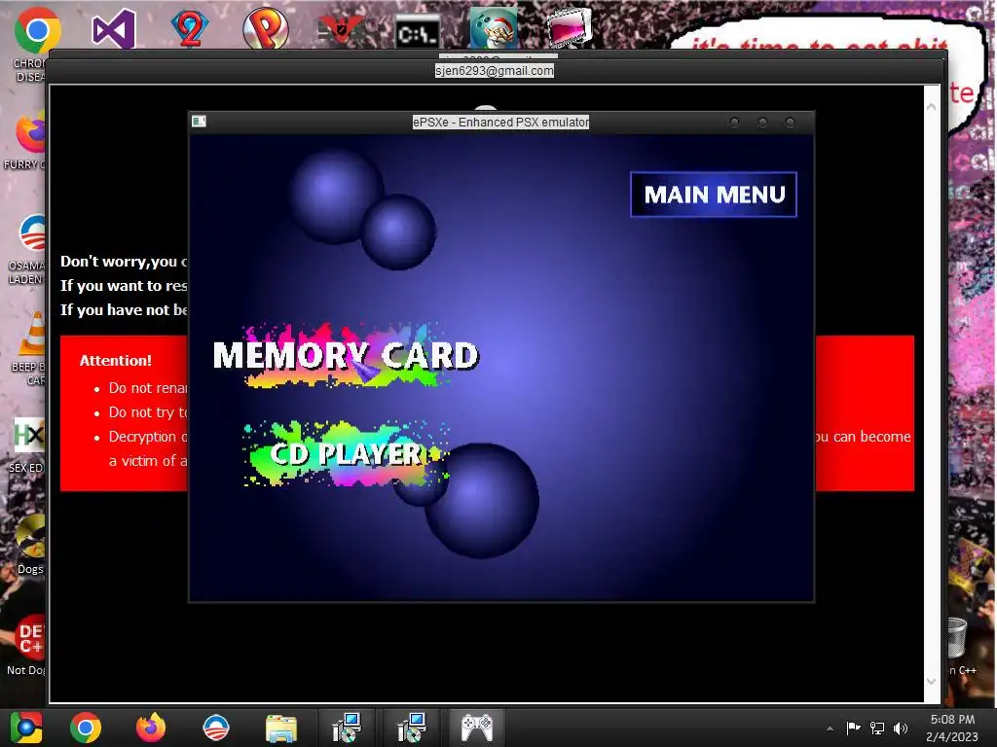Open the pink monitor desktop icon
Image resolution: width=997 pixels, height=747 pixels.
coord(569,26)
